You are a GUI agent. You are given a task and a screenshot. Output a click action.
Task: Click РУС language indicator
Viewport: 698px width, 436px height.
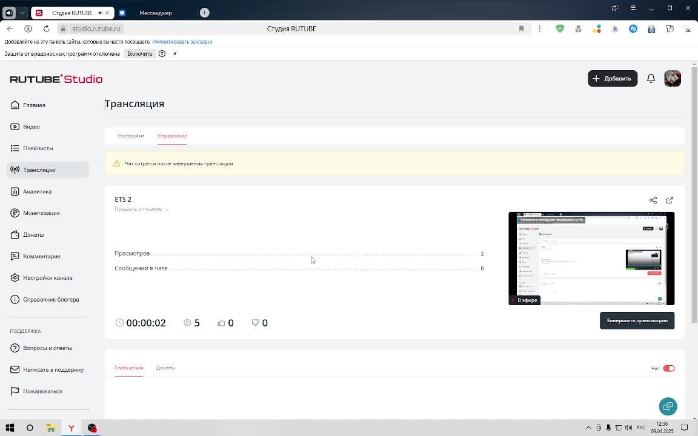[641, 428]
